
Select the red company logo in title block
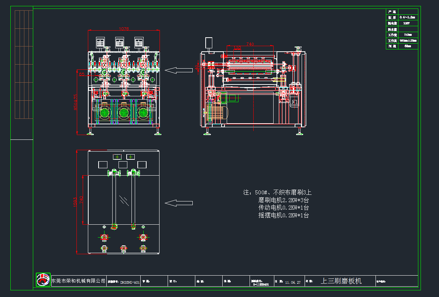pos(43,281)
